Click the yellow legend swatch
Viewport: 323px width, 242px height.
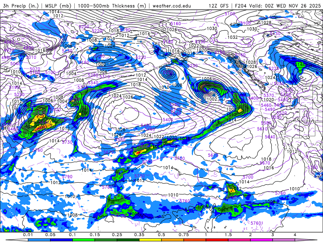150,240
